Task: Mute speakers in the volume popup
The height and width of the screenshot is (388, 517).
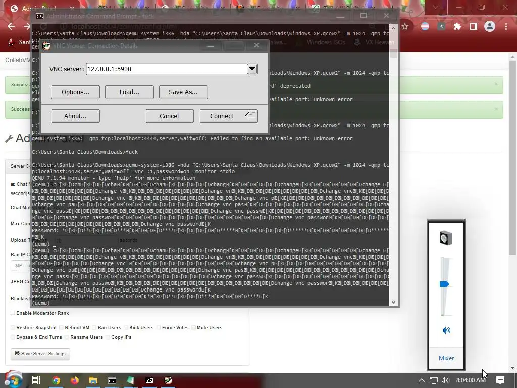Action: coord(446,330)
